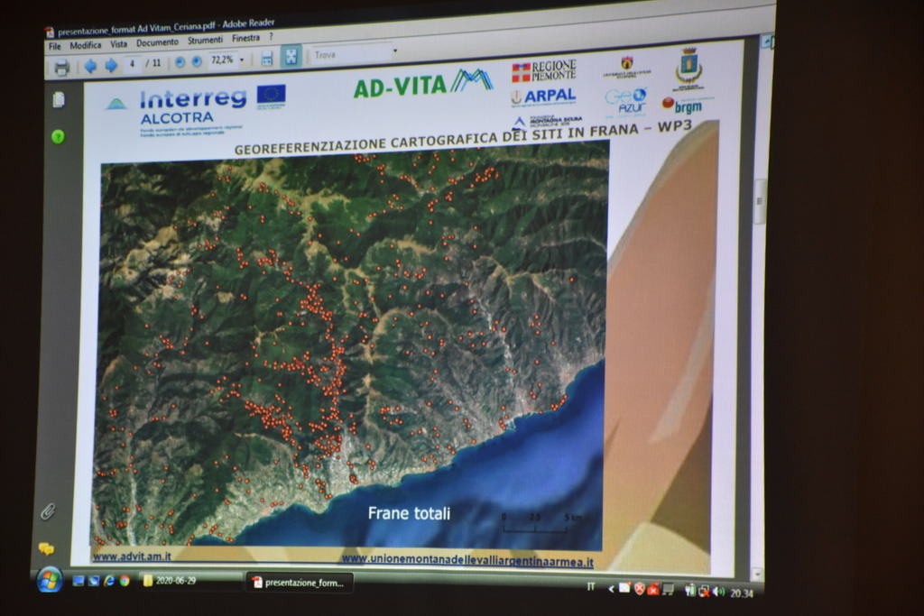The width and height of the screenshot is (924, 616).
Task: Click the green help icon in the sidebar
Action: pos(58,137)
